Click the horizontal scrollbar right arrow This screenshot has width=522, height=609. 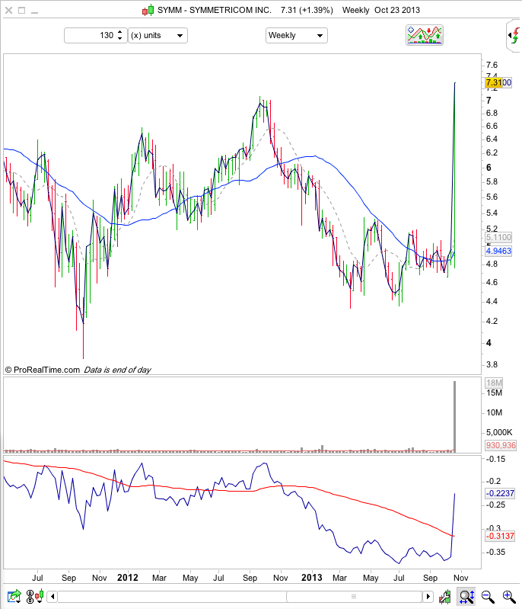(x=428, y=596)
